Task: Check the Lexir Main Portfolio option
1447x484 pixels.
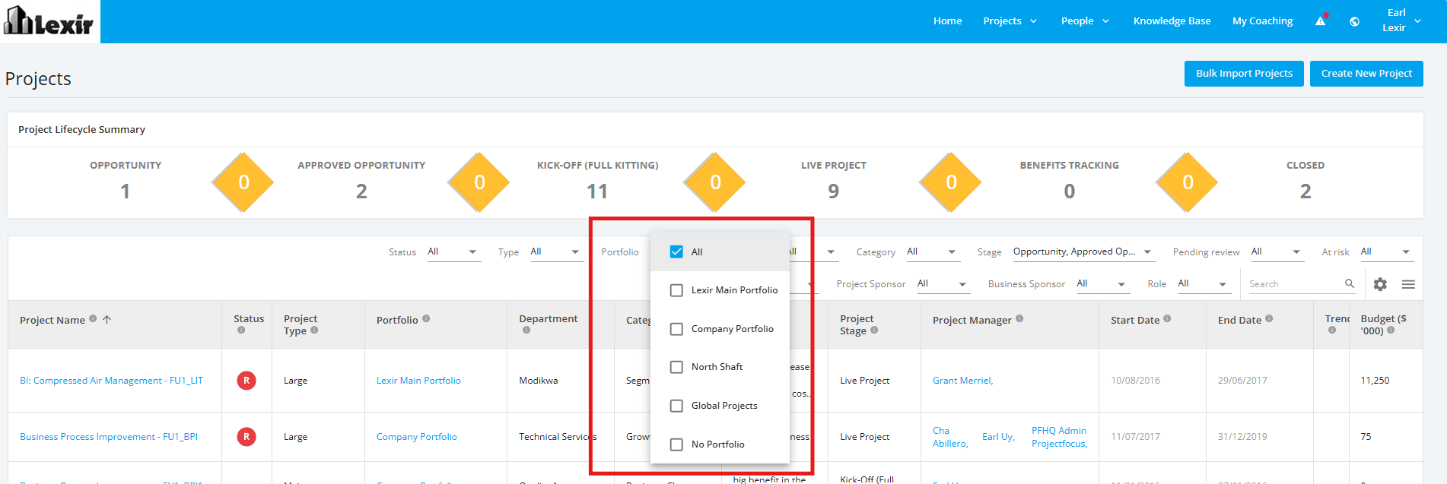Action: point(676,290)
